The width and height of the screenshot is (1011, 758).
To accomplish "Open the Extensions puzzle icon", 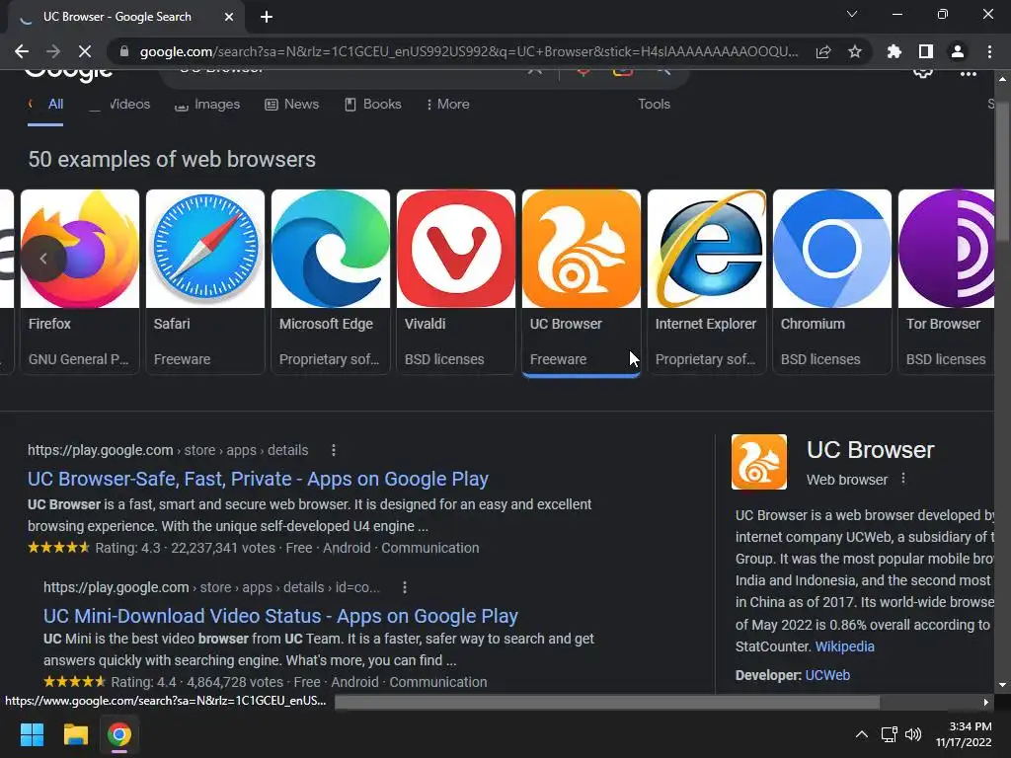I will point(894,51).
